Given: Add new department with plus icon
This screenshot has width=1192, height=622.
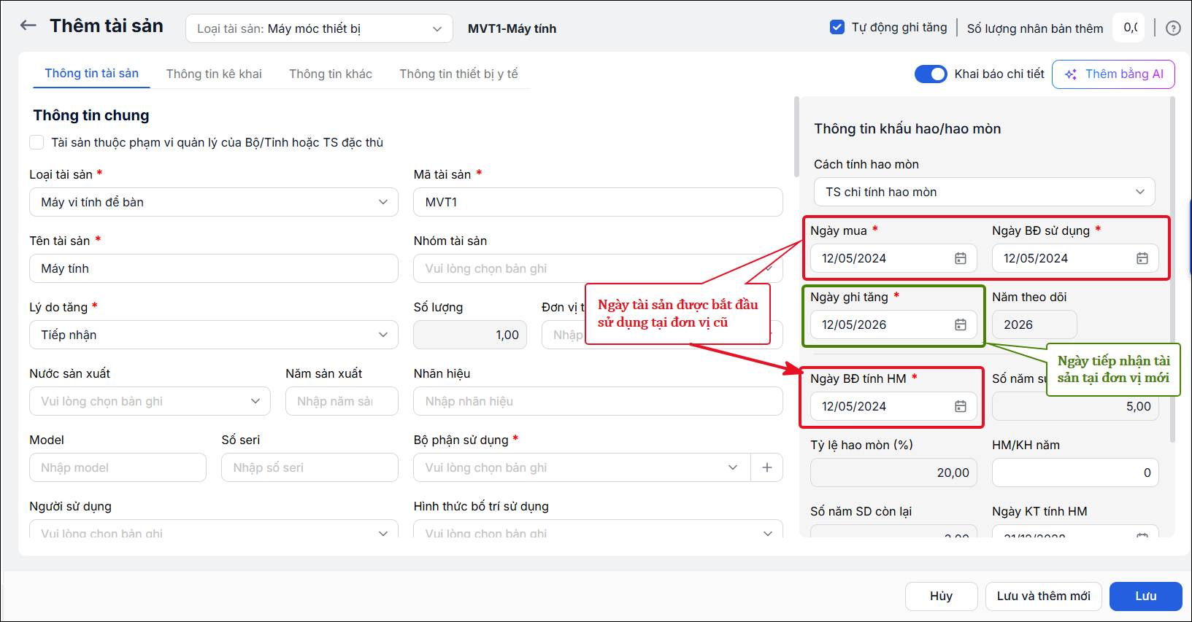Looking at the screenshot, I should pyautogui.click(x=767, y=467).
